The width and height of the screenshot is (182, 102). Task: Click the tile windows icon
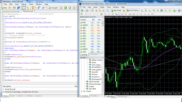161,10
